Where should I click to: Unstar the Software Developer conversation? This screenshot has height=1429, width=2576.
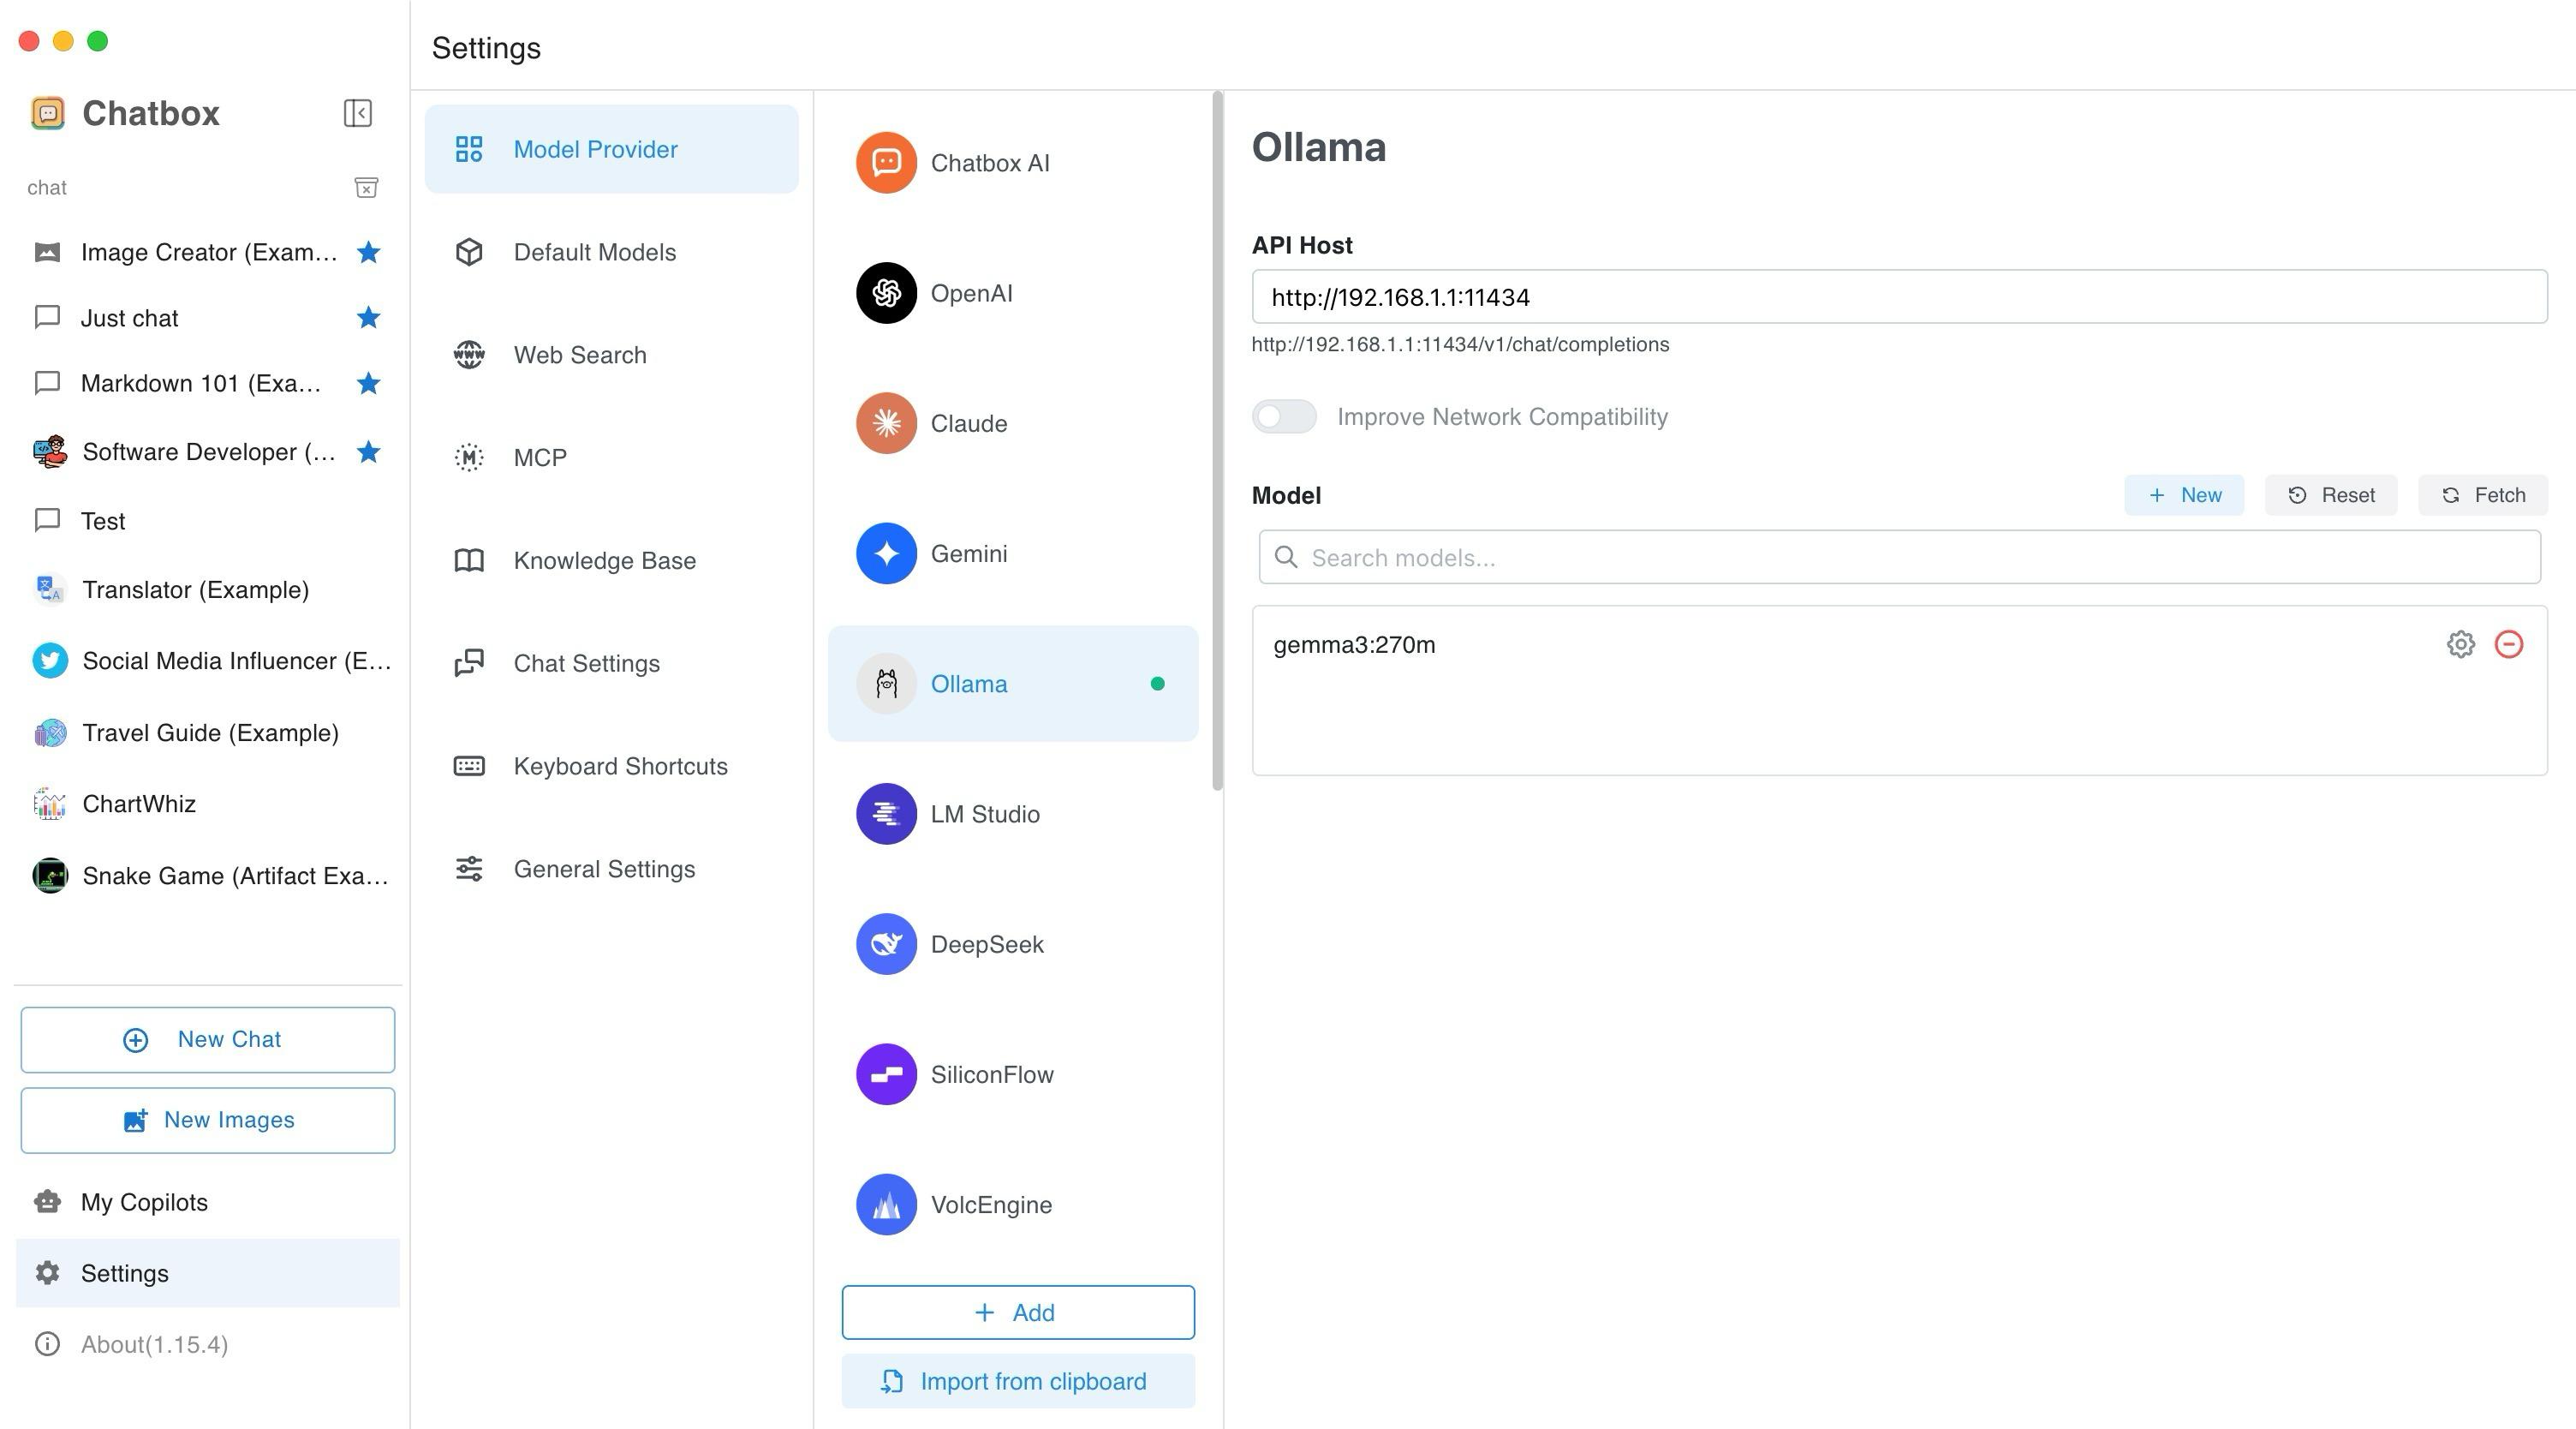368,452
